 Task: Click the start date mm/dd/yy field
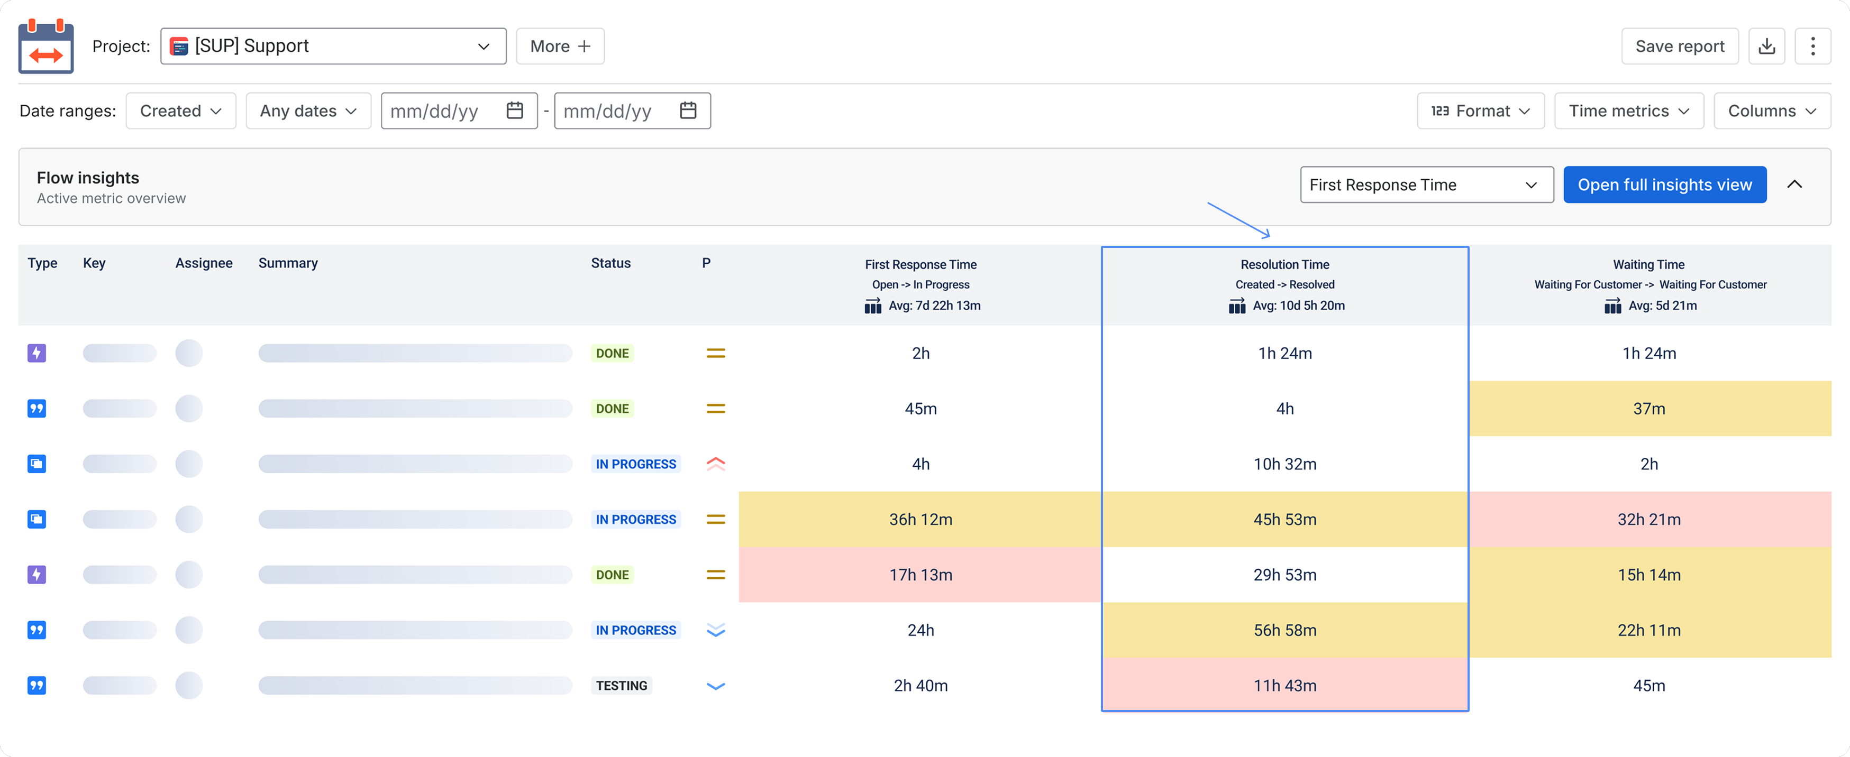click(x=459, y=110)
